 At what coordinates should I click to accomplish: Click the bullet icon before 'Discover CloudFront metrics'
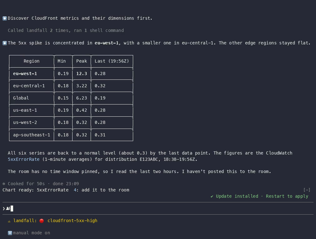(5, 18)
